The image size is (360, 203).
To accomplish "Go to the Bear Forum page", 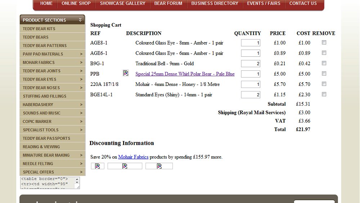I will (x=168, y=4).
